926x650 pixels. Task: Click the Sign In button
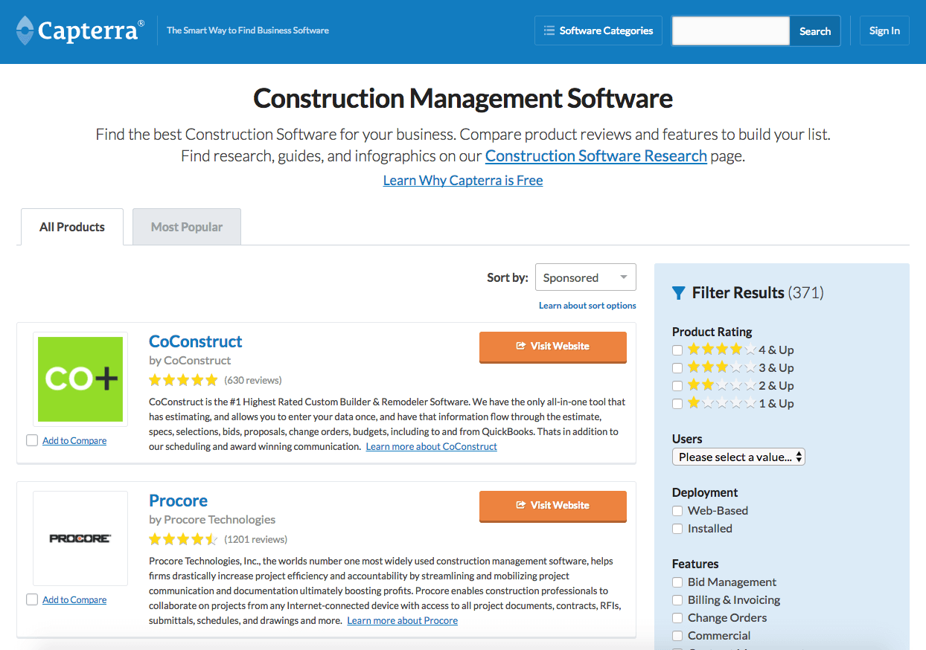[884, 30]
